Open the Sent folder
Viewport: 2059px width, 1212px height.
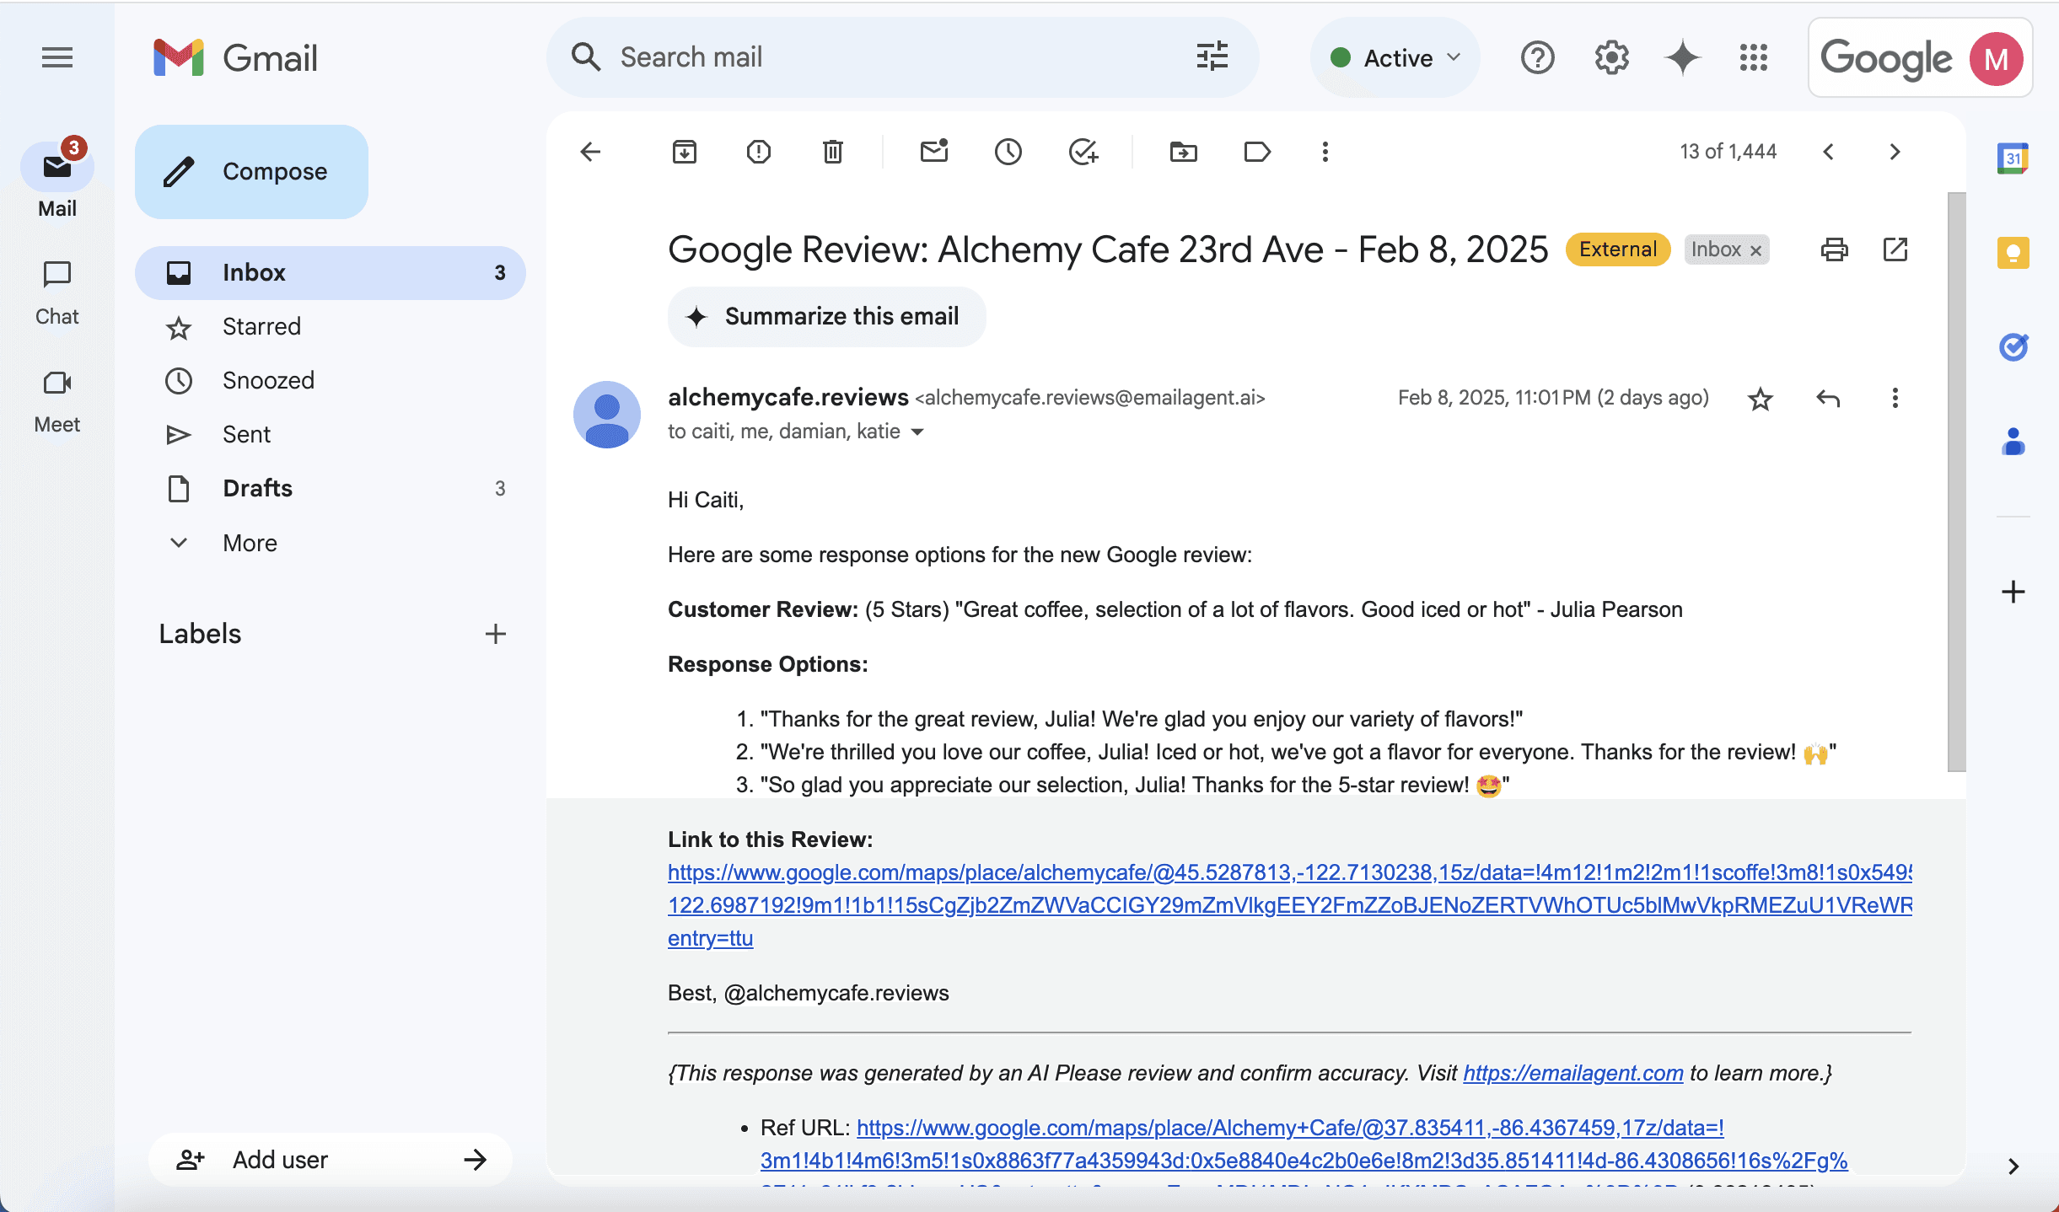246,434
